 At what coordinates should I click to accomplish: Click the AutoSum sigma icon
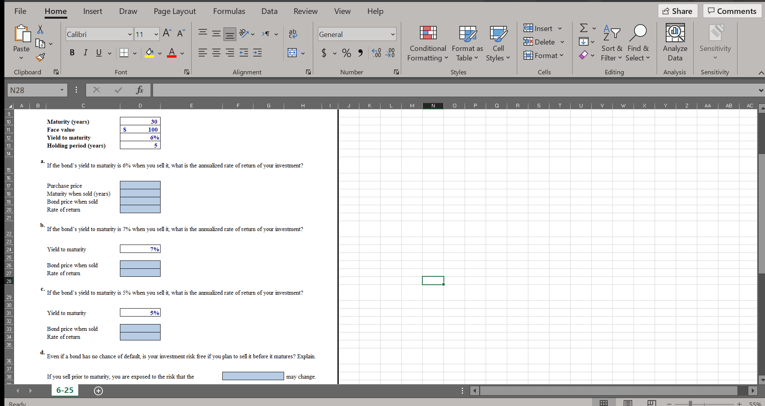coord(584,28)
